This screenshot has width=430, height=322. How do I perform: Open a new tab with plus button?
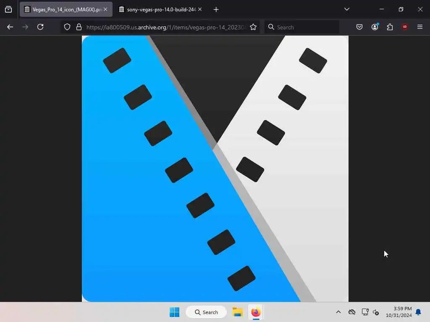point(216,10)
